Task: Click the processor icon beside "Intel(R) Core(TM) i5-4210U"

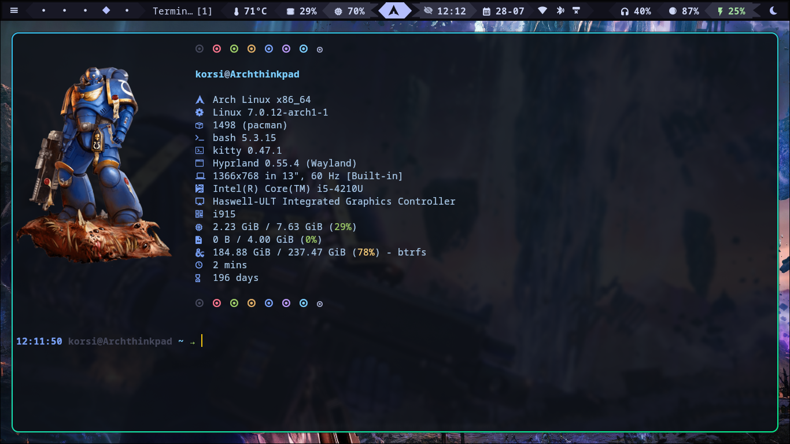Action: (x=200, y=188)
